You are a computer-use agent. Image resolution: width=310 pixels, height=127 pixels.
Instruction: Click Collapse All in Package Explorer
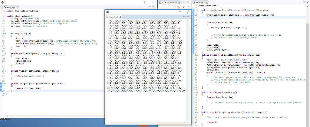tap(175, 7)
